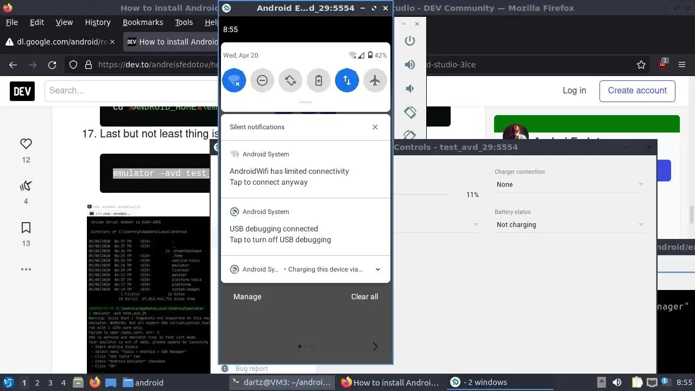This screenshot has width=695, height=391.
Task: Toggle the Wi-Fi quick settings tile
Action: click(x=234, y=80)
